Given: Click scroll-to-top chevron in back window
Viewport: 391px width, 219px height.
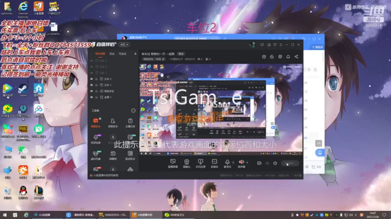Looking at the screenshot, I should tap(319, 143).
